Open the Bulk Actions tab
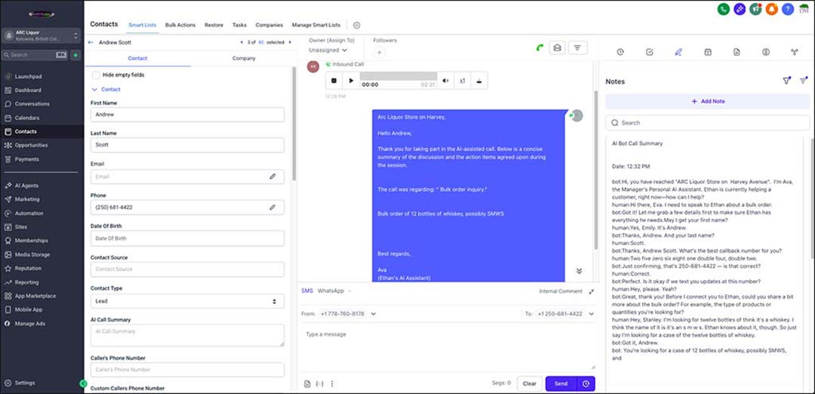The image size is (815, 394). tap(180, 25)
